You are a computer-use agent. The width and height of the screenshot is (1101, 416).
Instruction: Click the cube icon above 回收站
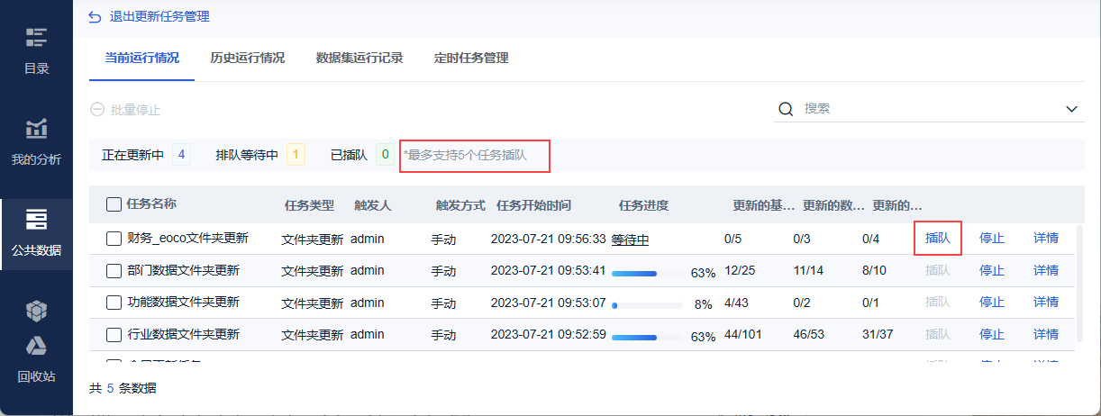36,311
